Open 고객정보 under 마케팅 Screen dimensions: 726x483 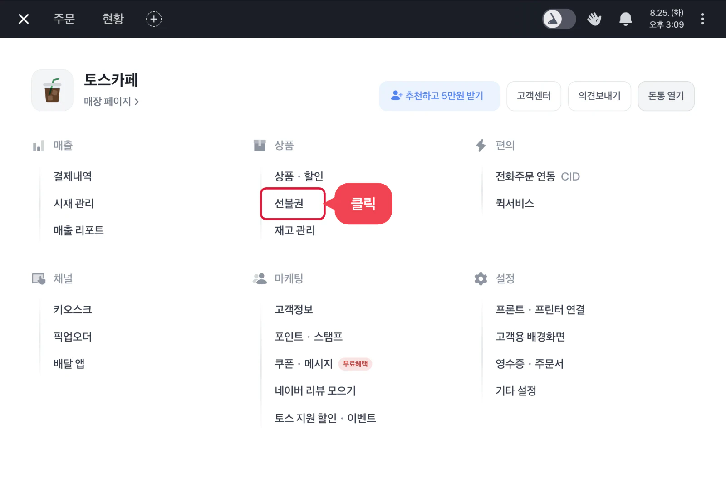(x=294, y=309)
